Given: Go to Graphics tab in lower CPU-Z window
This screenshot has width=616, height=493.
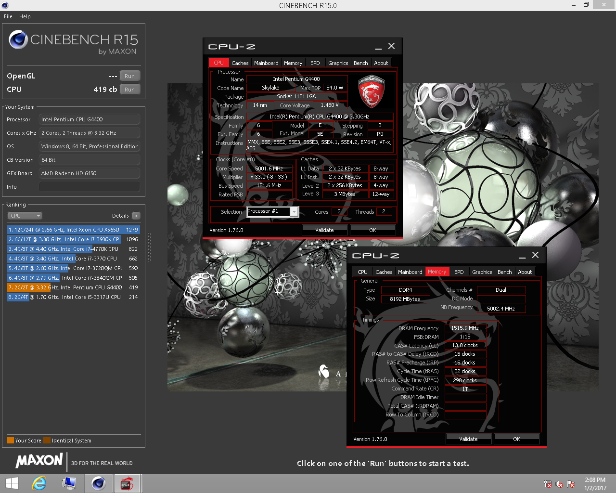Looking at the screenshot, I should point(482,272).
